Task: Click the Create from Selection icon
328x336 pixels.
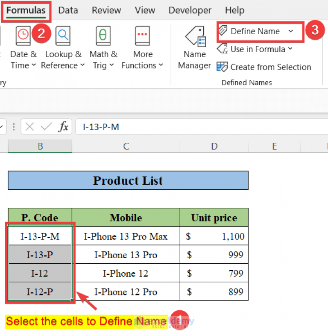Action: click(222, 67)
